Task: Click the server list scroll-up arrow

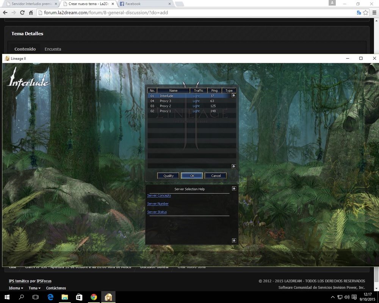Action: [x=234, y=95]
